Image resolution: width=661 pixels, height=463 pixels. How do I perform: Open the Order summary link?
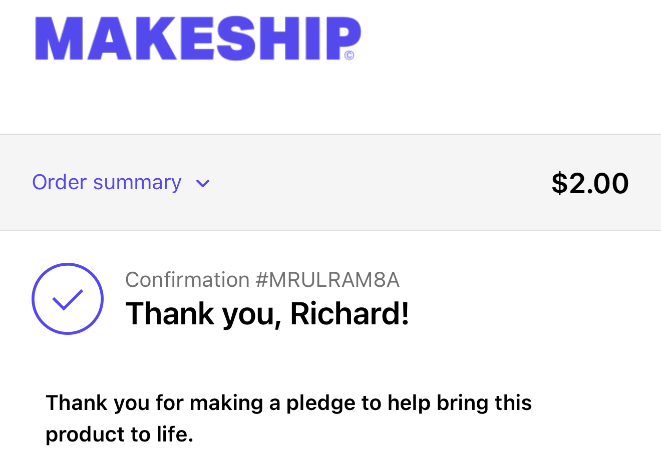[x=107, y=183]
